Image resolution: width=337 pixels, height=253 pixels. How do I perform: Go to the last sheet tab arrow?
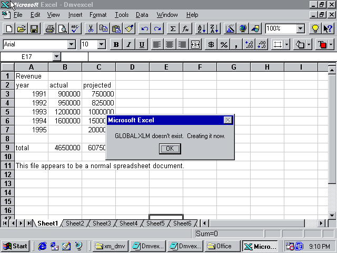point(29,223)
